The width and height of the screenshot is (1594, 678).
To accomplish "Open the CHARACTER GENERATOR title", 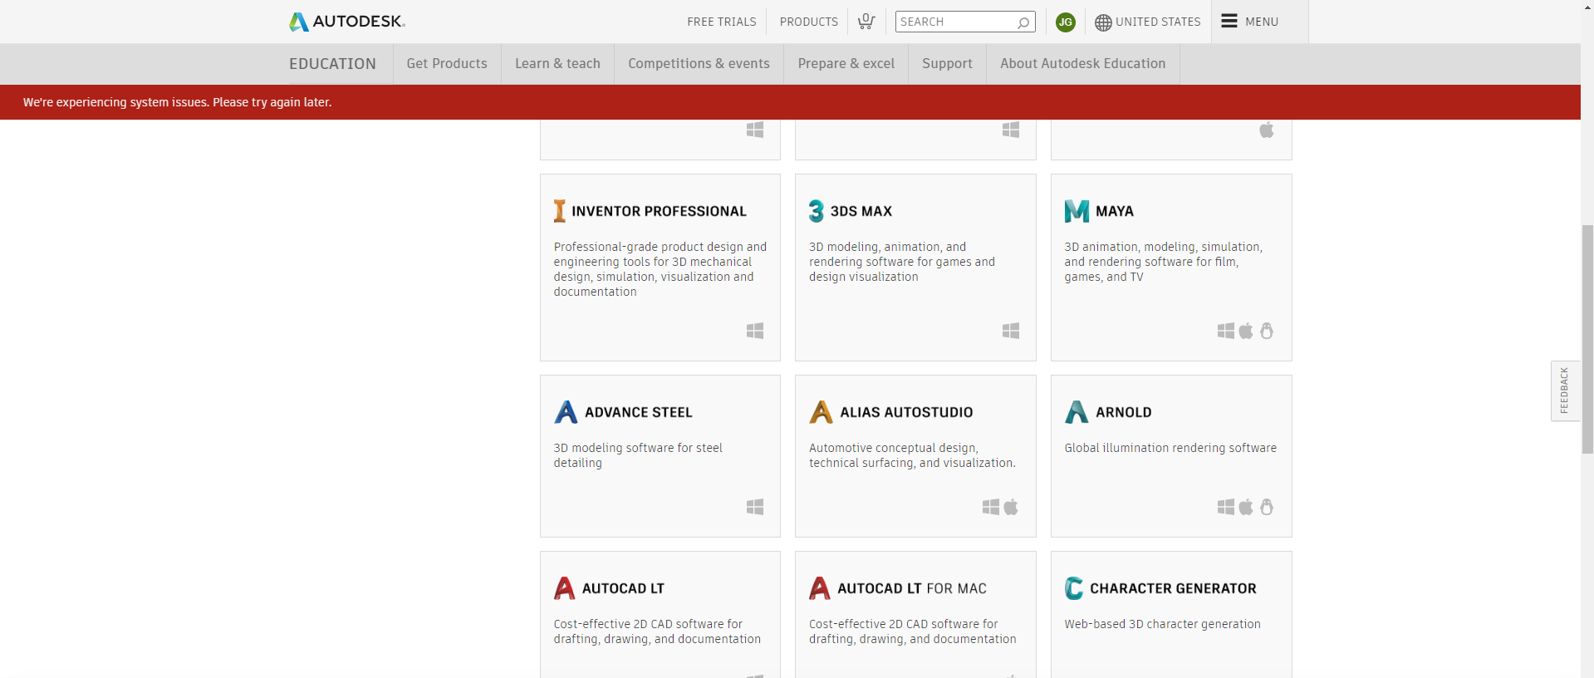I will tap(1173, 588).
